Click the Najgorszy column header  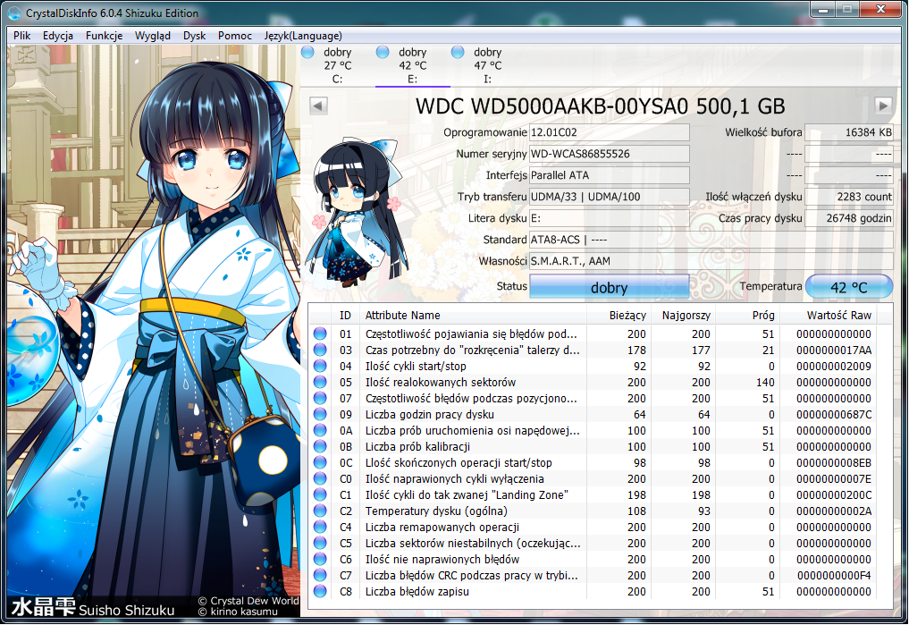pyautogui.click(x=683, y=316)
